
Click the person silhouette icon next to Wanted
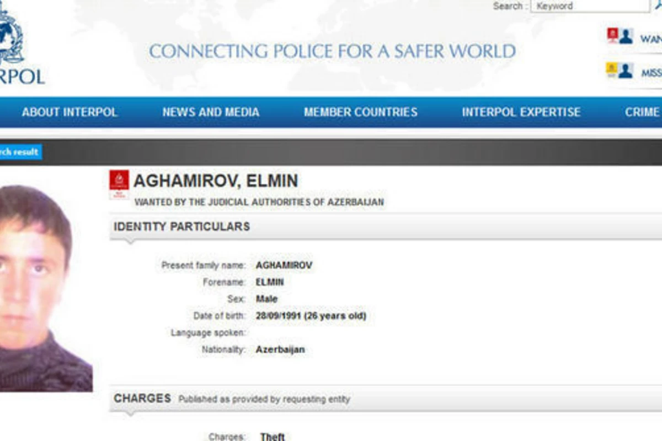pyautogui.click(x=626, y=36)
